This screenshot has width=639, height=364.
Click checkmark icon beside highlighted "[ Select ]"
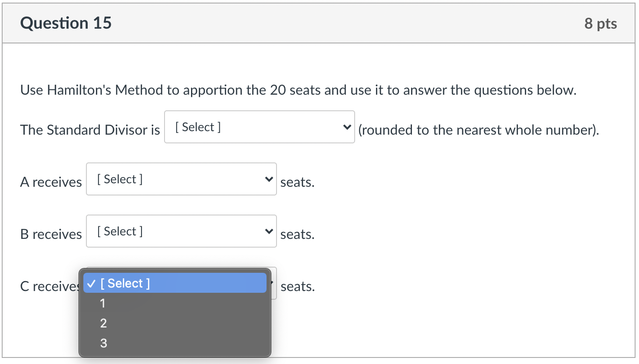click(91, 284)
